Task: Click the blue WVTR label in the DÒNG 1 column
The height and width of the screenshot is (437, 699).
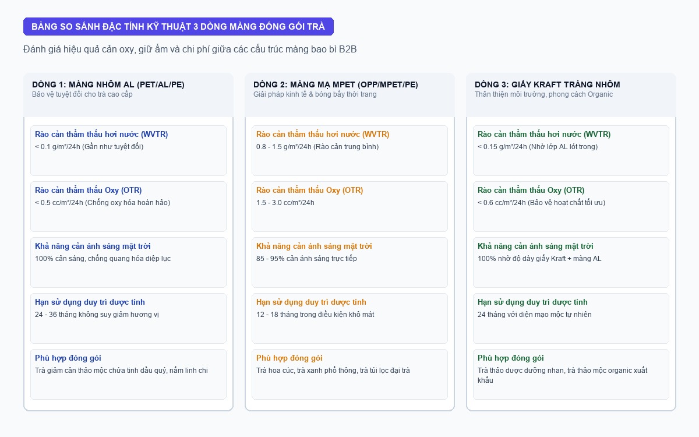Action: [x=101, y=134]
